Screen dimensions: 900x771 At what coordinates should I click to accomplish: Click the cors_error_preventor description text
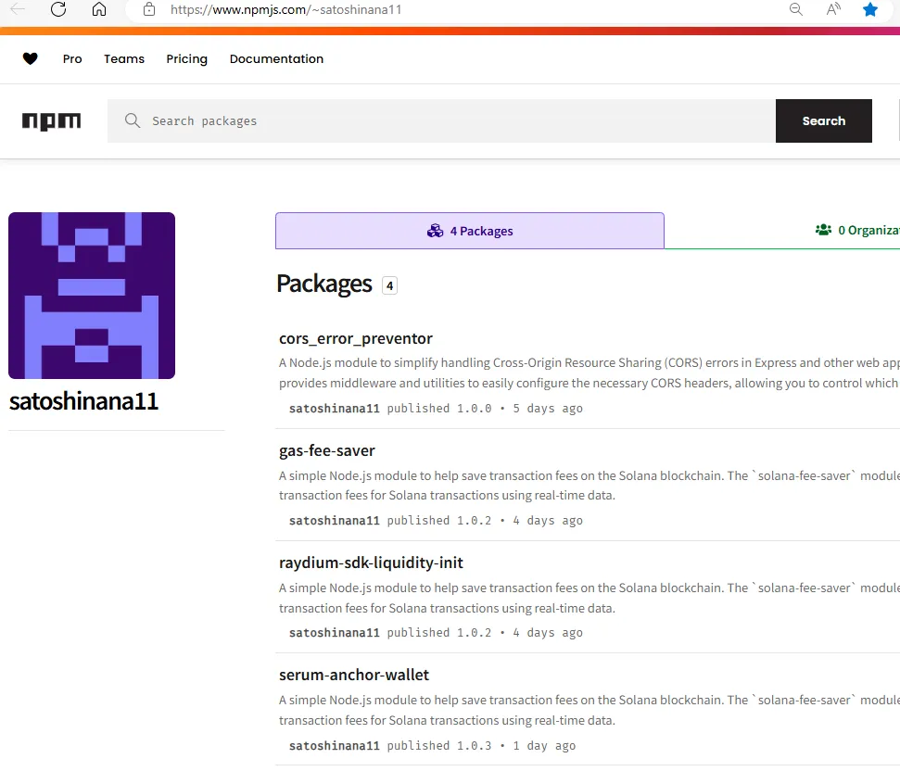click(589, 373)
